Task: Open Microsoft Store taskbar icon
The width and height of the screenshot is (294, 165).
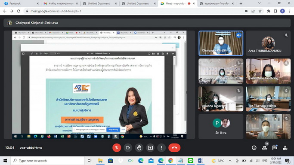Action: 110,161
